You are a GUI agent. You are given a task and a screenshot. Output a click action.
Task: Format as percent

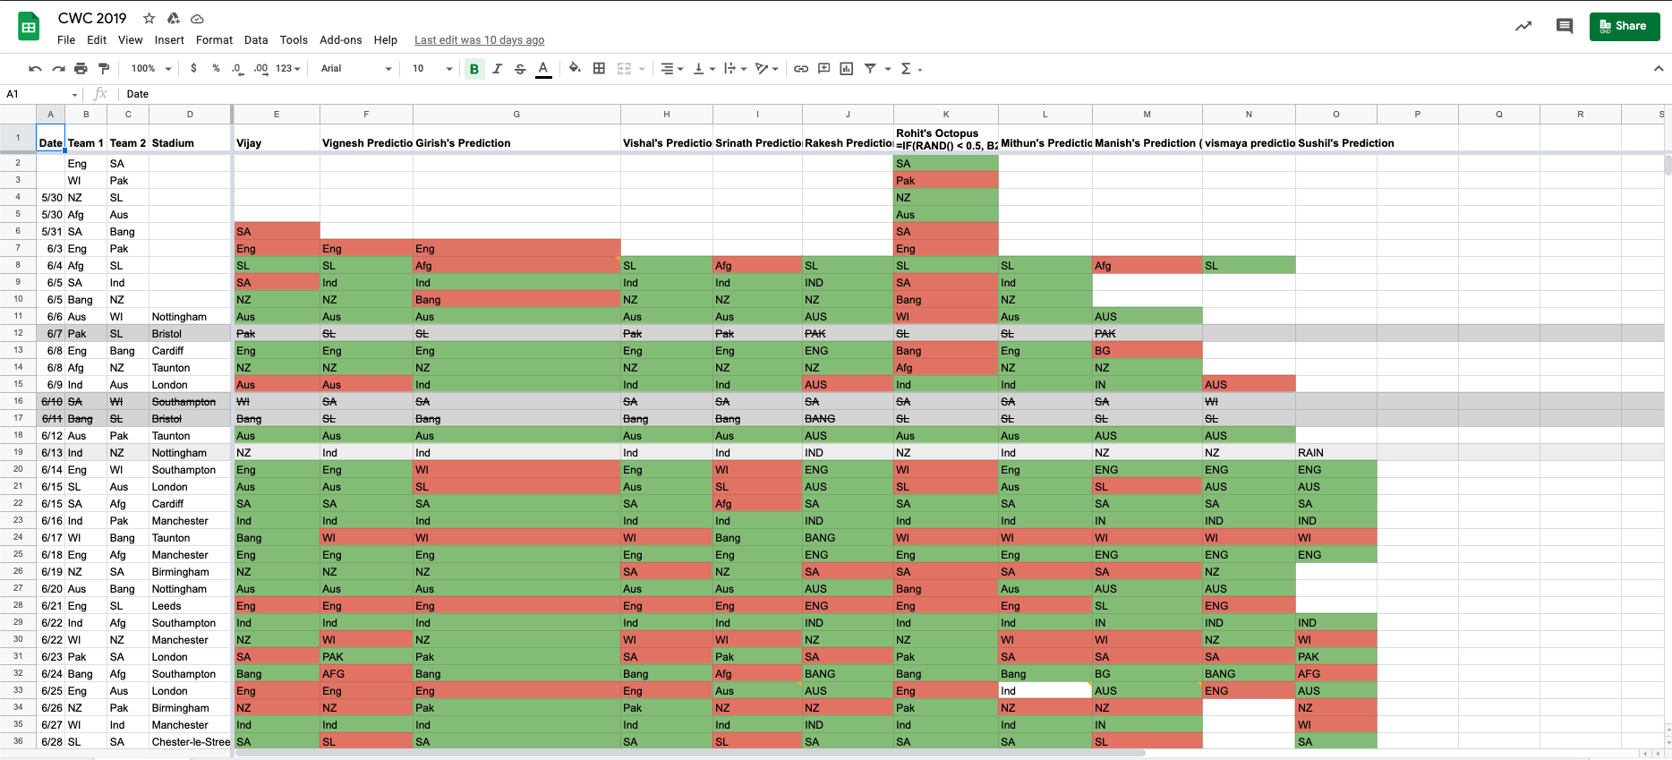pos(216,69)
